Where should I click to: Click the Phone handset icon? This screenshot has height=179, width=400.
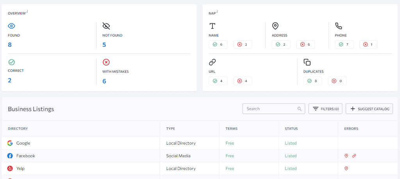click(x=339, y=26)
